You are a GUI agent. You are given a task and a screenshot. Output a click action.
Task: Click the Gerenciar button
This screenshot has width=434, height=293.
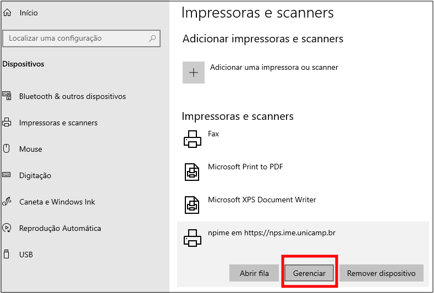coord(309,273)
